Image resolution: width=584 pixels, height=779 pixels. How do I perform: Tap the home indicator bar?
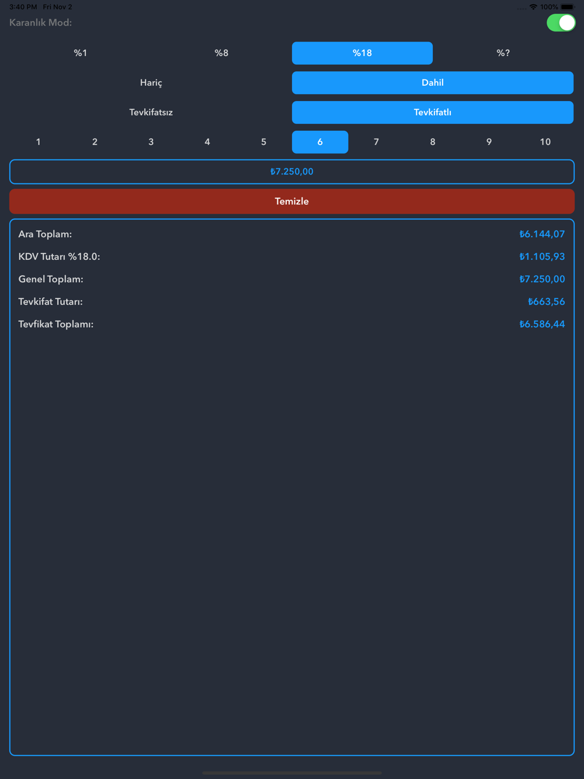pos(292,773)
